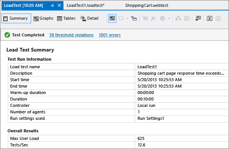Close the LoadTest [10:20 AM] tab
229x149 pixels.
pyautogui.click(x=59, y=5)
